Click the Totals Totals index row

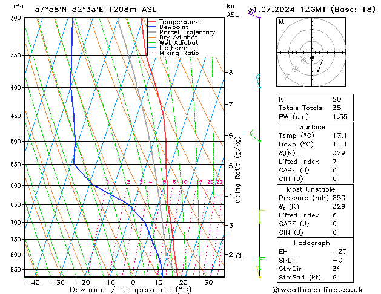click(315, 108)
